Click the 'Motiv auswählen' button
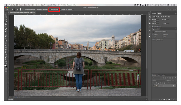This screenshot has height=105, width=181. click(x=54, y=10)
